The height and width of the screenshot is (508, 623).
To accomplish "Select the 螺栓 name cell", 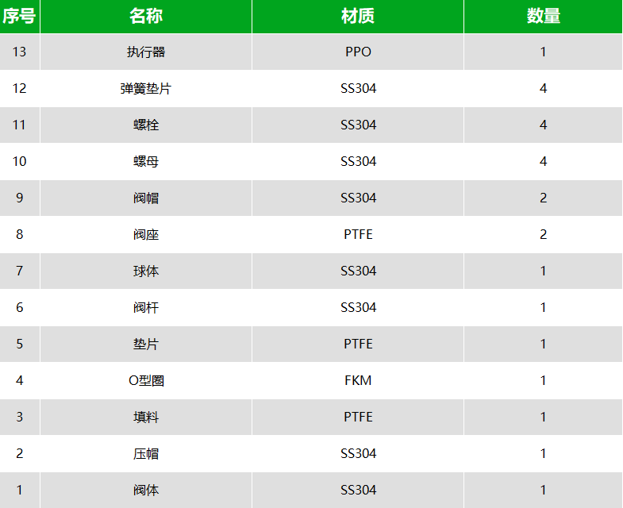I will pos(146,125).
